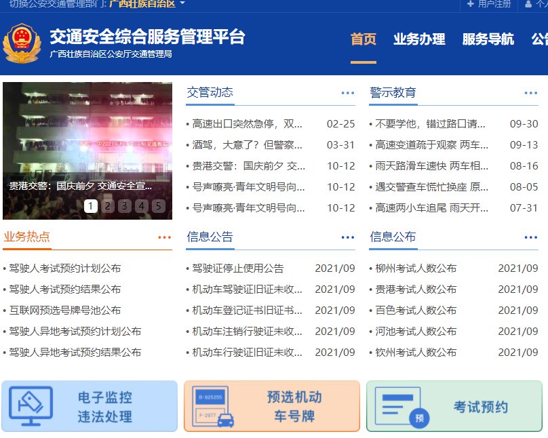This screenshot has height=438, width=548.
Task: Open 河池考试人数公布
Action: coord(416,331)
